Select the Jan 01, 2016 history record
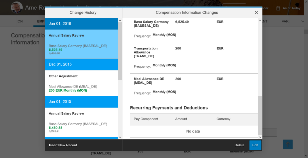Screen dimensions: 308x158 point(81,24)
